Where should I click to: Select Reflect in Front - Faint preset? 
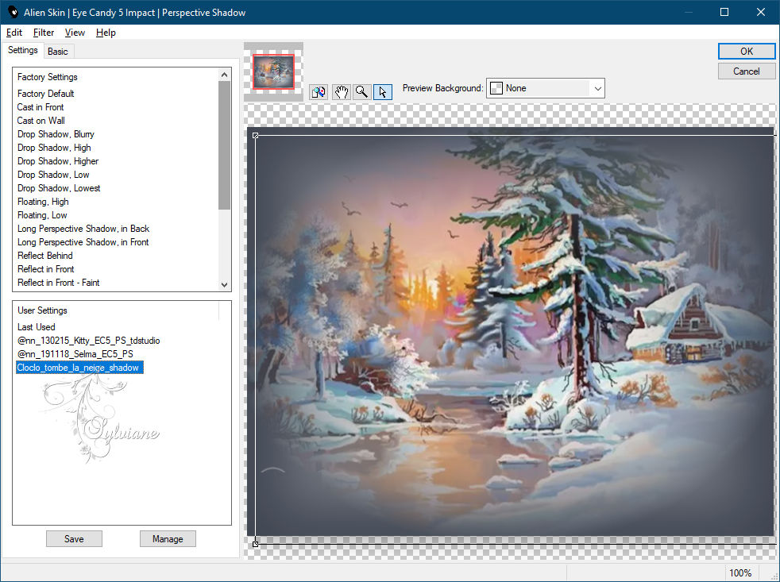coord(58,282)
